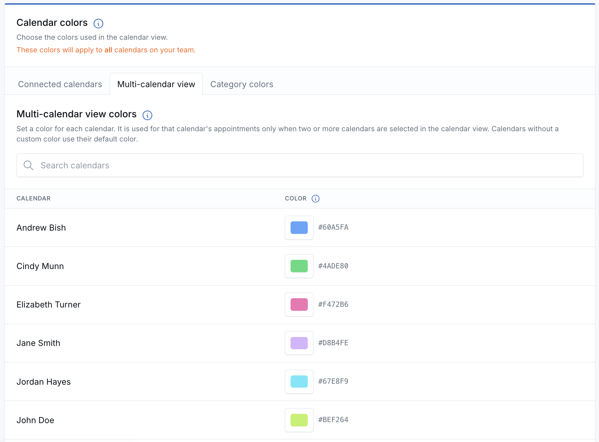Click the Calendar colors heading
Image resolution: width=599 pixels, height=442 pixels.
click(52, 23)
